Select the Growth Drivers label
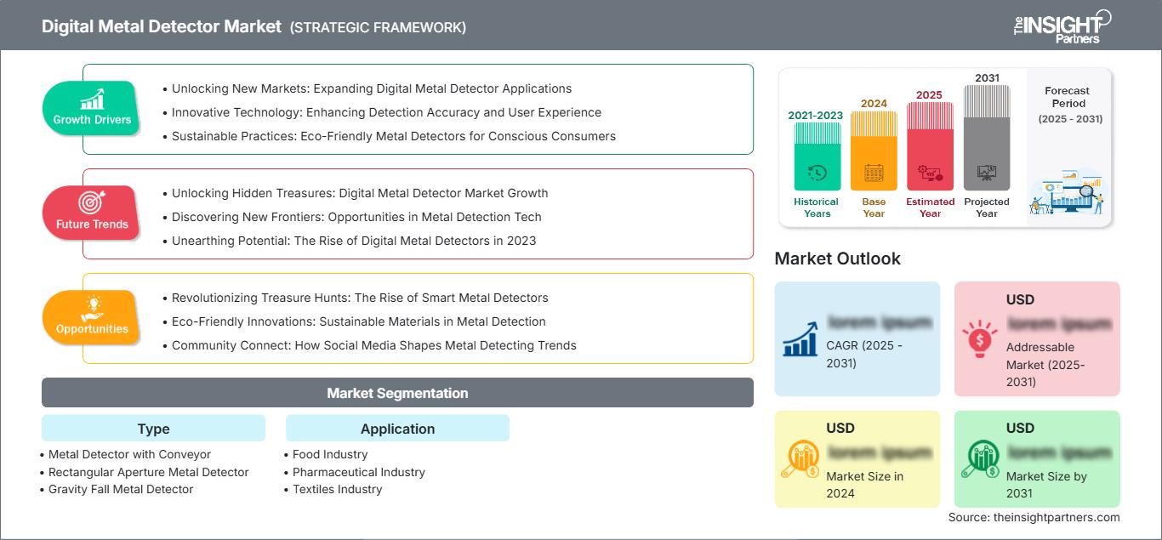The image size is (1162, 540). click(x=92, y=120)
